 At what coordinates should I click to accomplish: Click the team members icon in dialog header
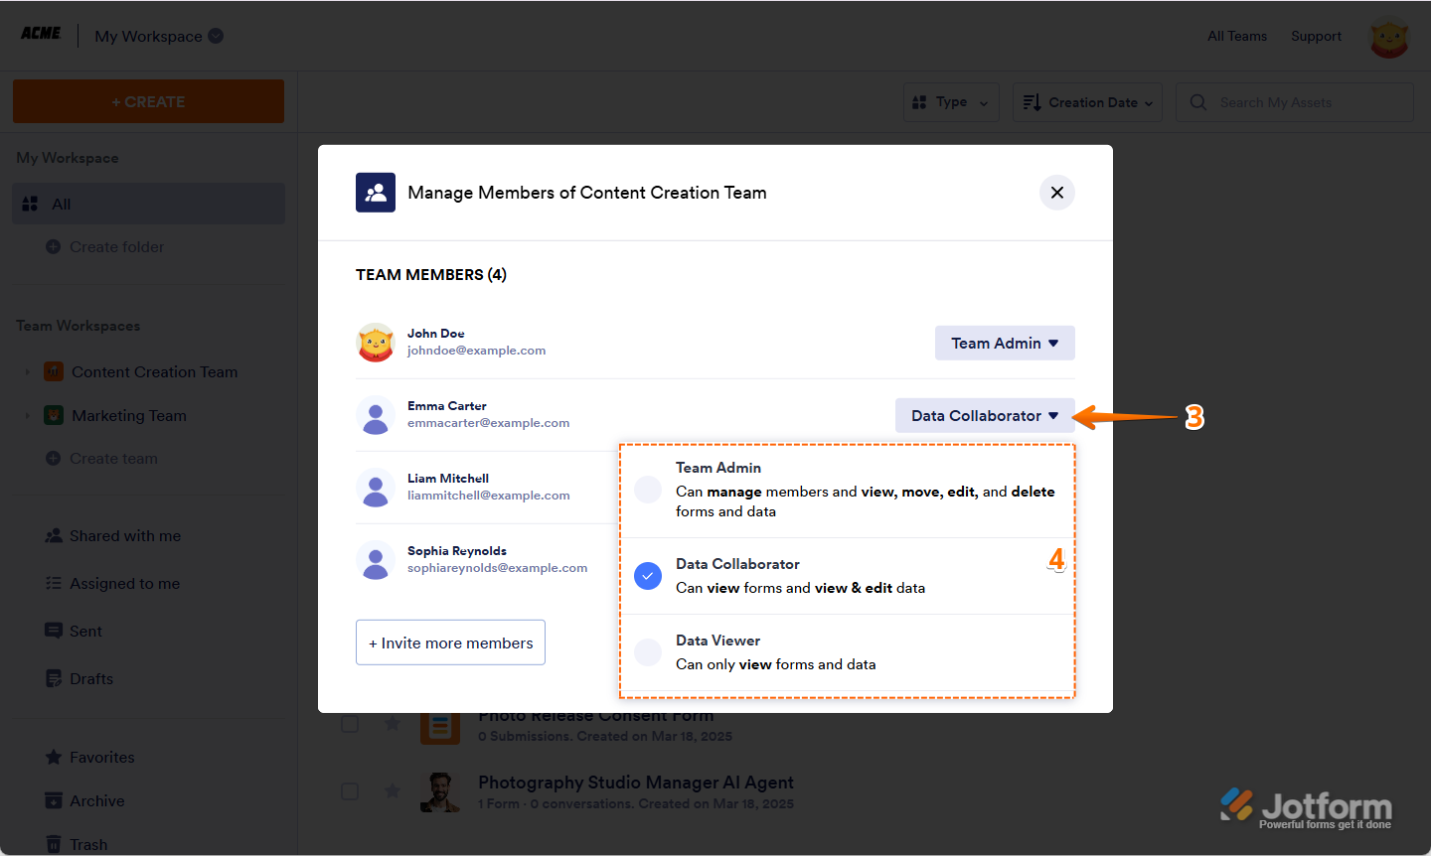[x=376, y=193]
